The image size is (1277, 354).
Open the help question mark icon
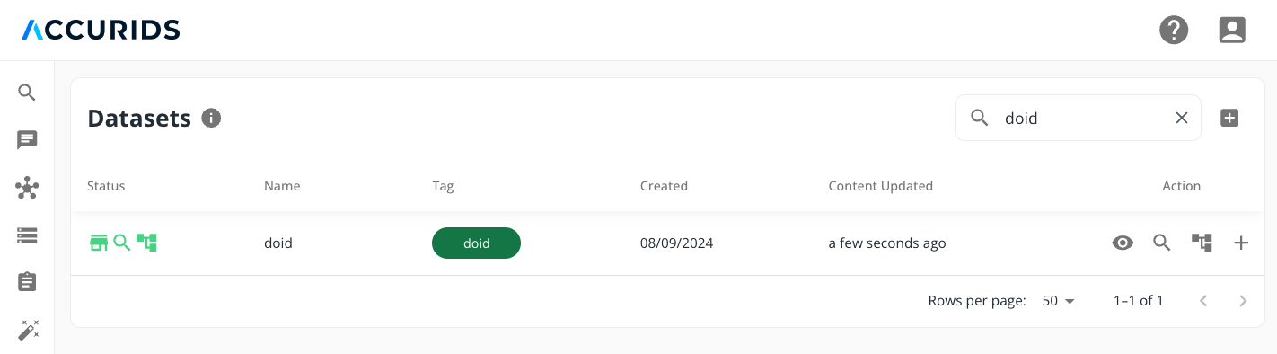(x=1174, y=31)
